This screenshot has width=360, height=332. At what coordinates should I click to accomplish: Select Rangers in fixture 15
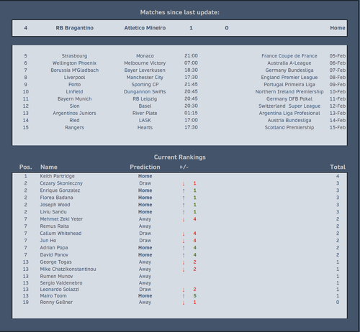74,128
